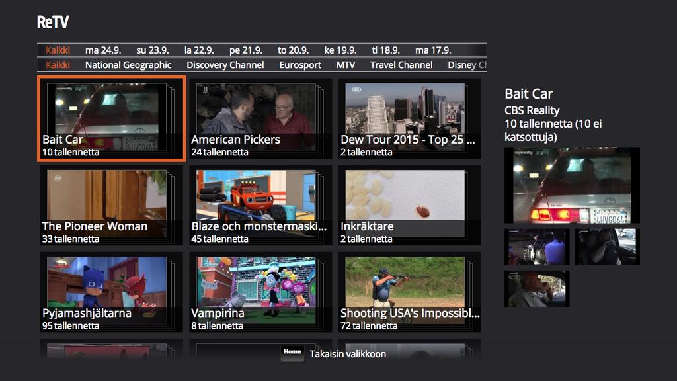The image size is (677, 381).
Task: Select date tab la 22.9.
Action: 198,50
